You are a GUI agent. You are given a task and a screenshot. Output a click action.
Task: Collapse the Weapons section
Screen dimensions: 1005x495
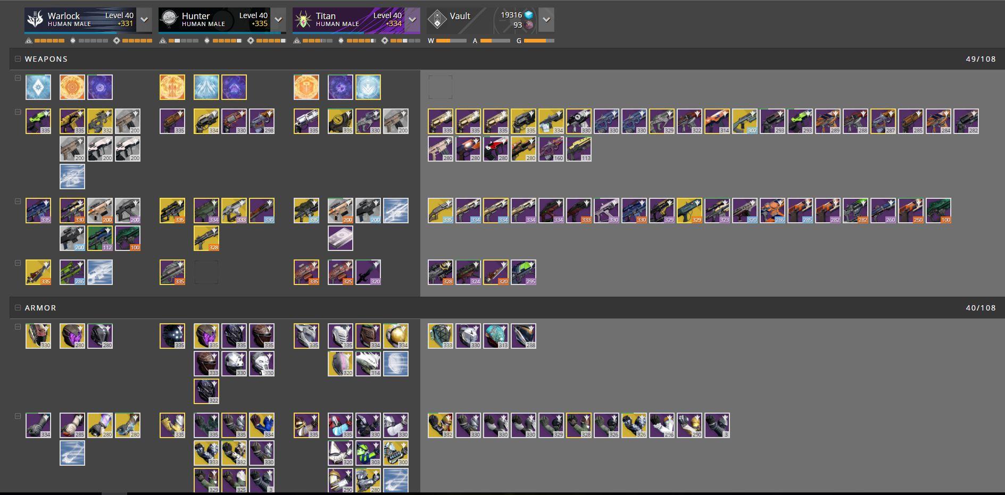(18, 59)
